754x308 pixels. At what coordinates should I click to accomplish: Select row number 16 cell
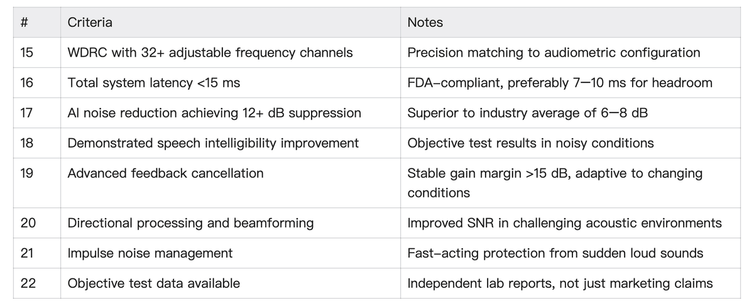click(27, 83)
